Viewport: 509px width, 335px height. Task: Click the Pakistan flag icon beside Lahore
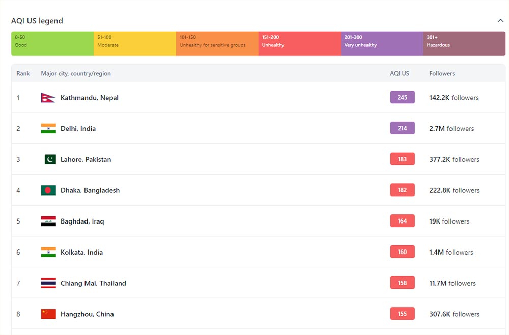pos(50,159)
